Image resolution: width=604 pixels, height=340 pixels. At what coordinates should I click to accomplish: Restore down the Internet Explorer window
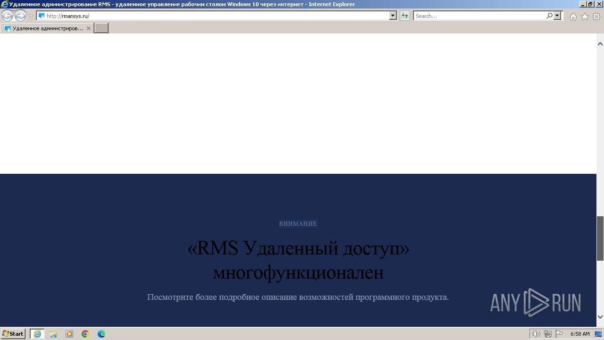tap(590, 4)
